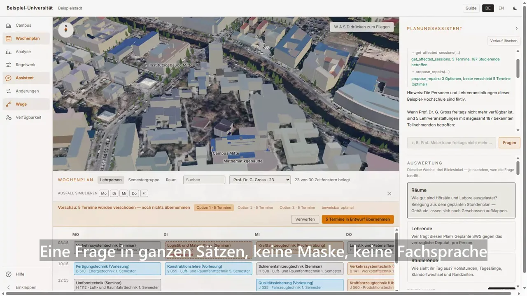Screen dimensions: 527x296
Task: Open Analyse via its bar chart icon
Action: point(9,52)
